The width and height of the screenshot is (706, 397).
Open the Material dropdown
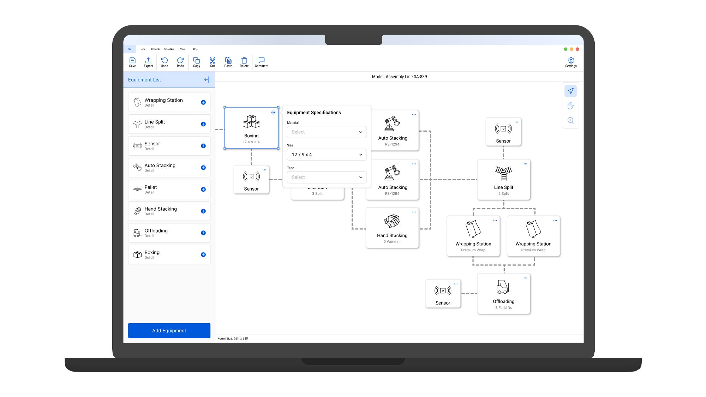point(327,132)
